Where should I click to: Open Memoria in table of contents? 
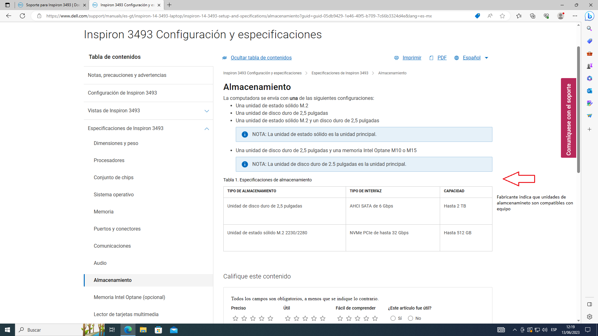click(x=103, y=212)
